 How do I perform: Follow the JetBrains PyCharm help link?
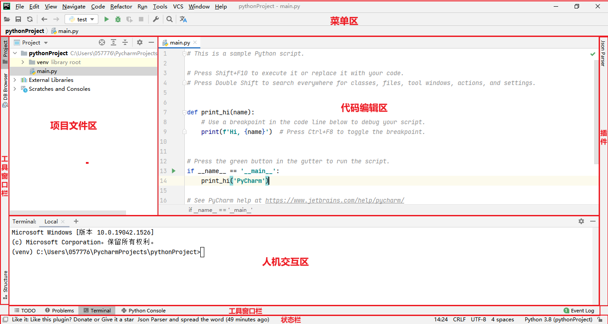pos(335,200)
